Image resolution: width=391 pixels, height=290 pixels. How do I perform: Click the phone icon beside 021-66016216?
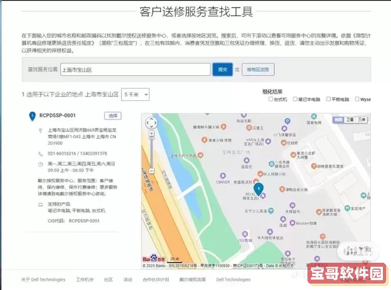click(41, 154)
